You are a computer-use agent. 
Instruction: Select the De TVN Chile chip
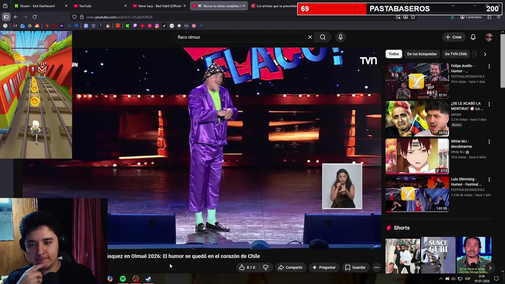point(456,54)
